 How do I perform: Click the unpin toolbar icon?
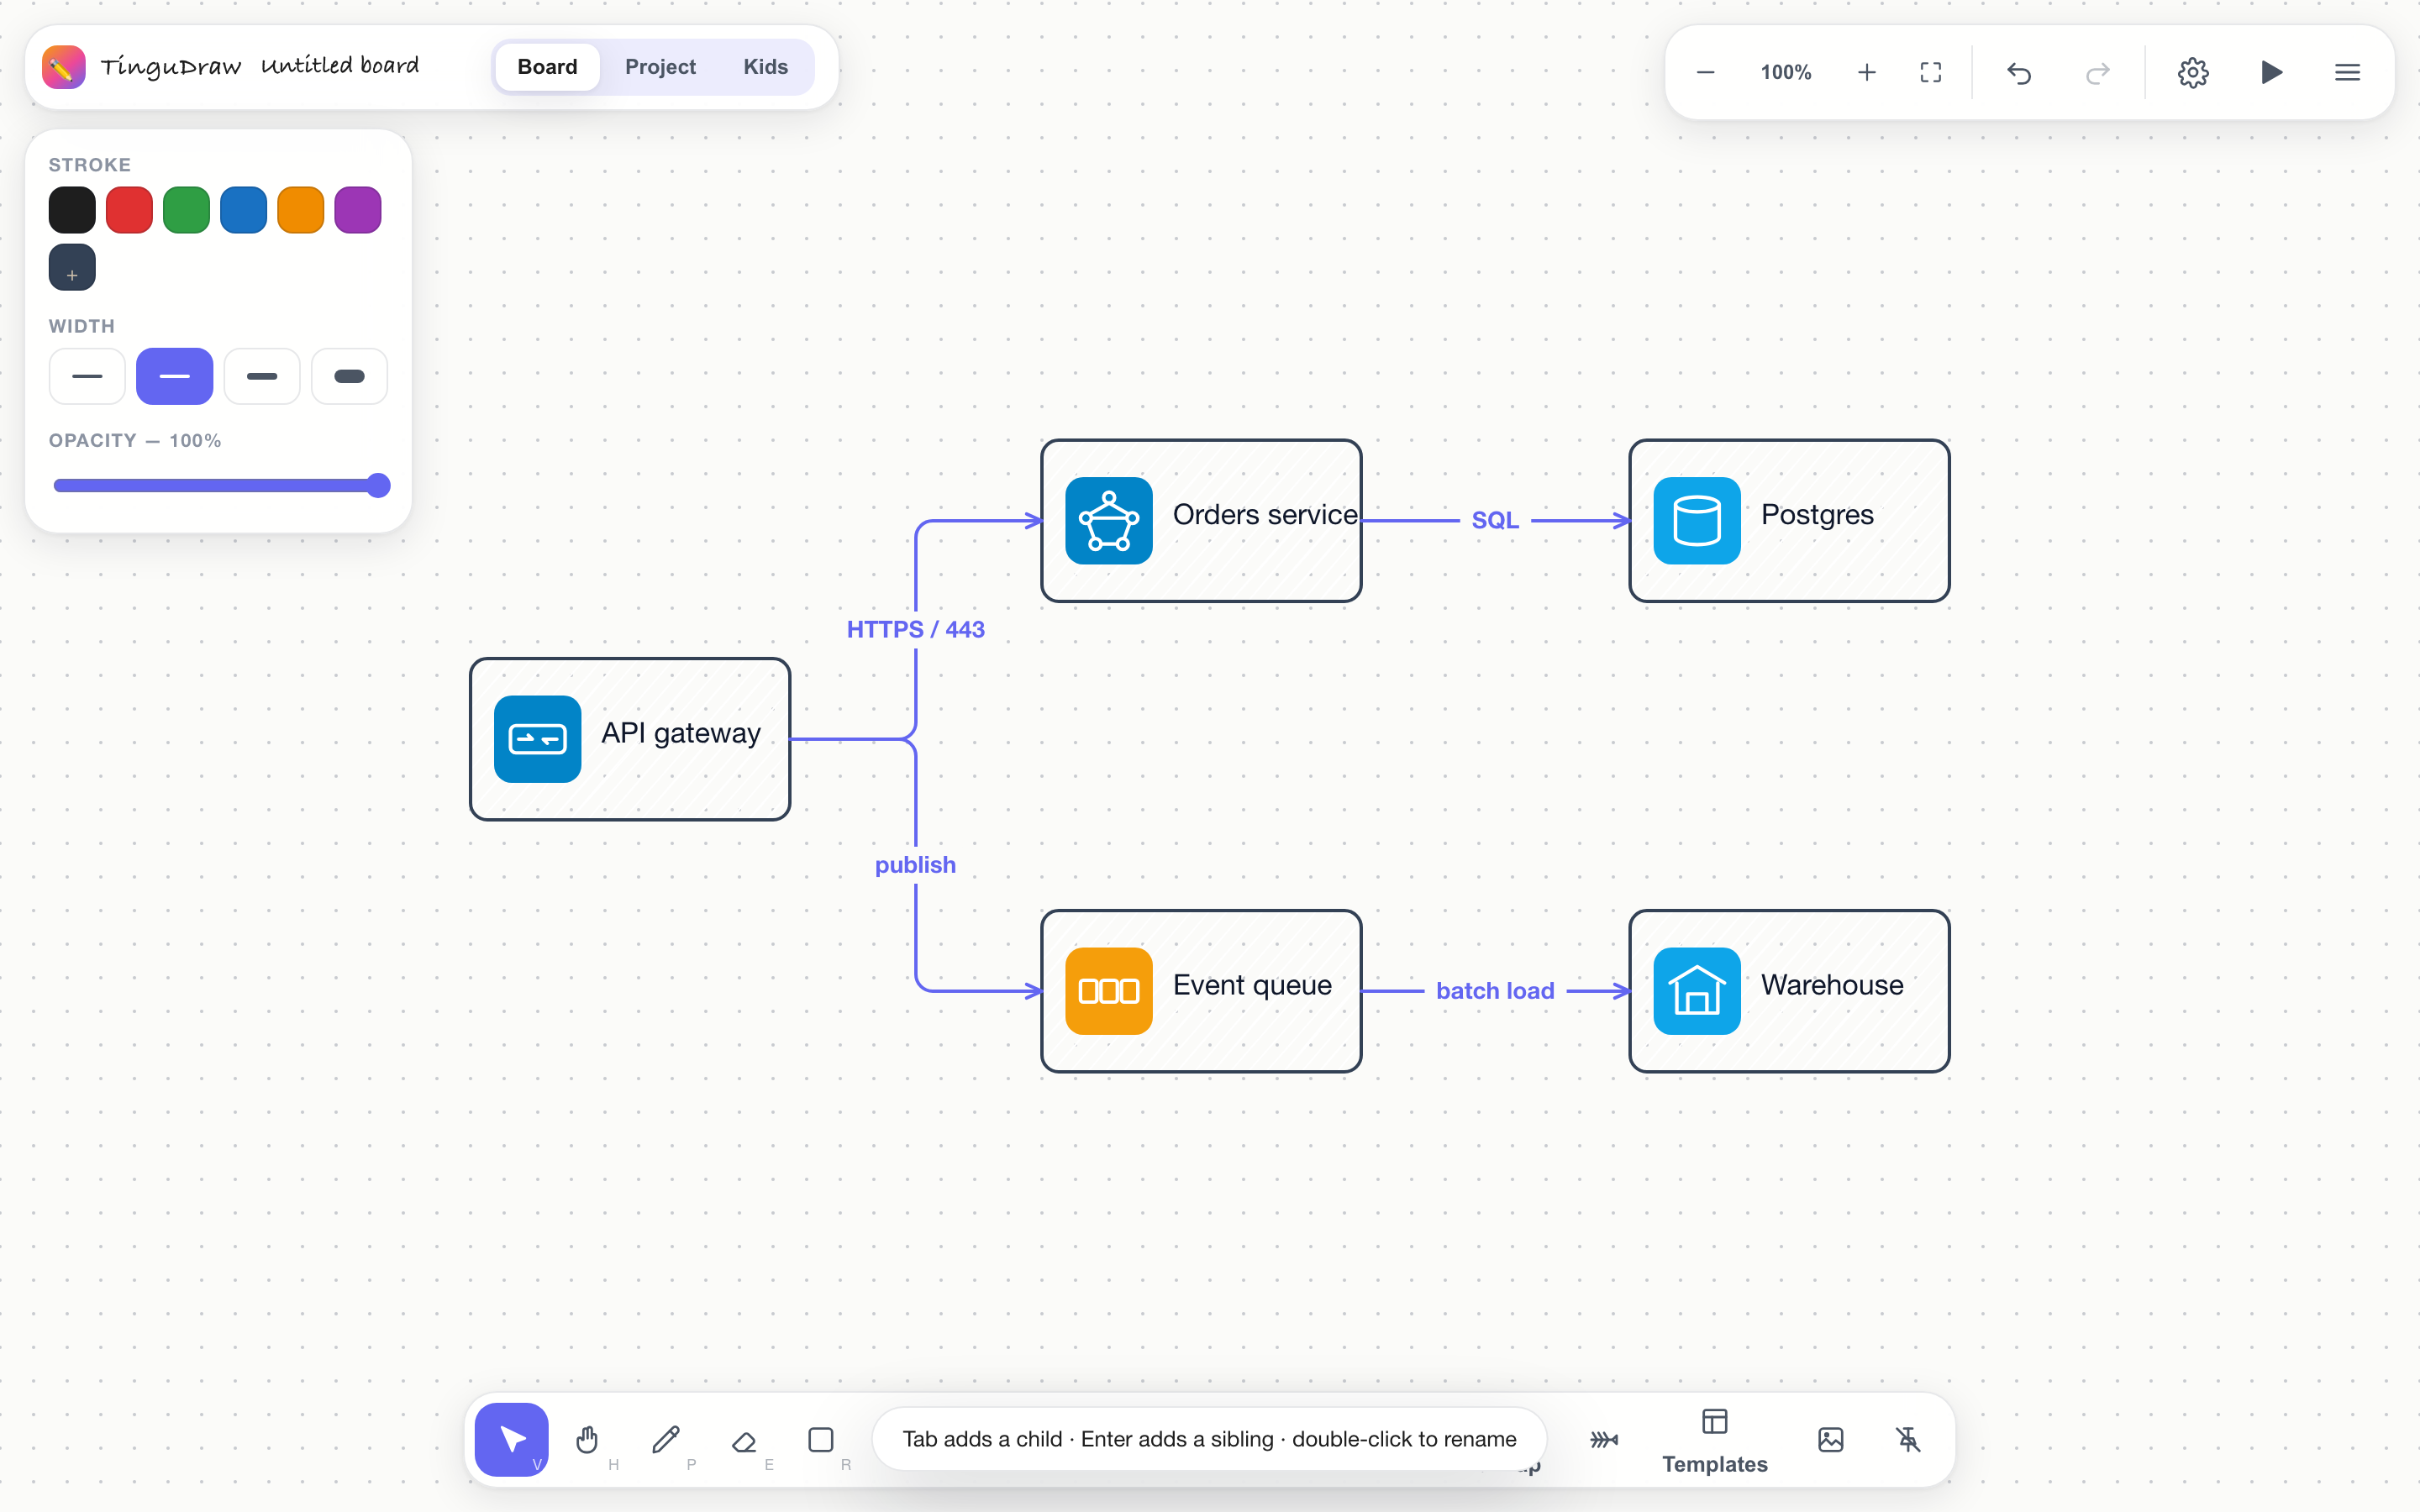pyautogui.click(x=1908, y=1439)
